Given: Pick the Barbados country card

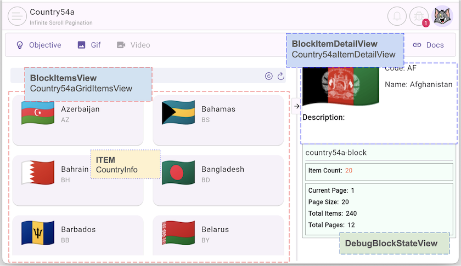Looking at the screenshot, I should click(x=78, y=234).
